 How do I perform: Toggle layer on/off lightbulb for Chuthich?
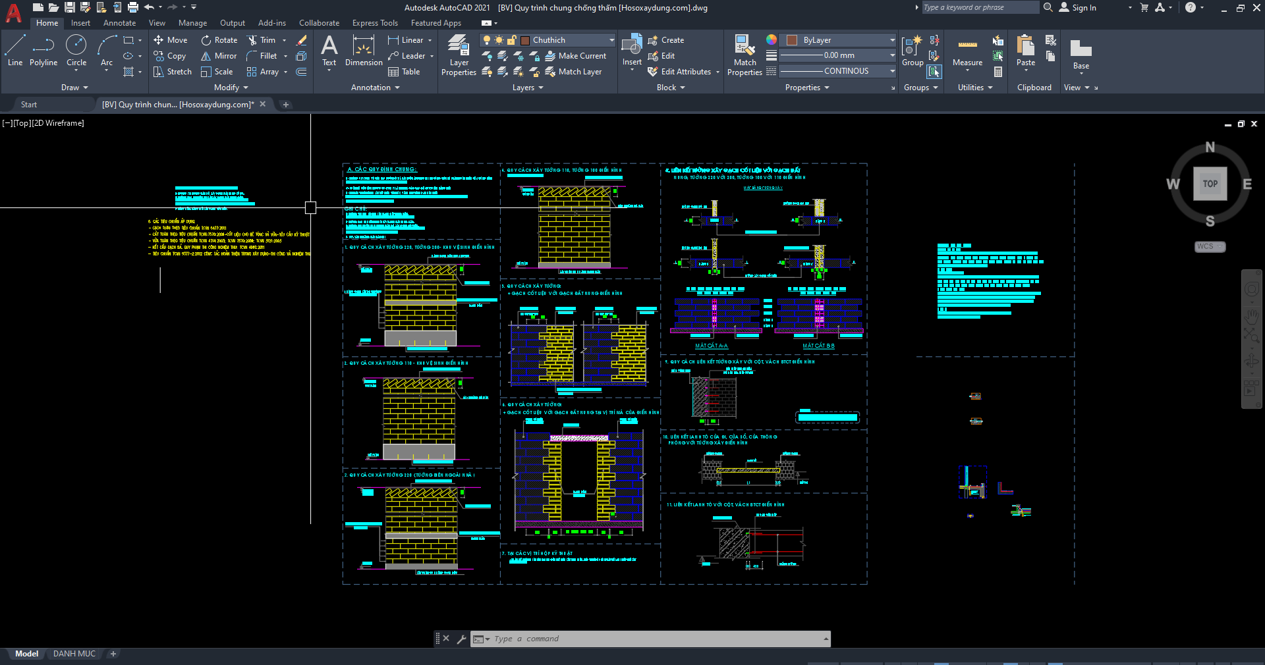(487, 40)
